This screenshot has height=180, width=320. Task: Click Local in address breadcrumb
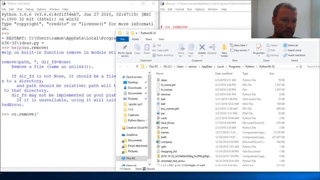[220, 66]
